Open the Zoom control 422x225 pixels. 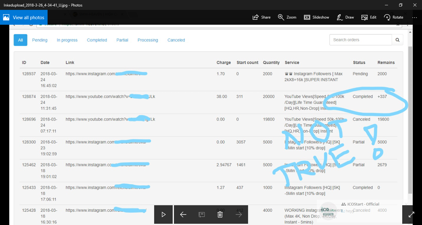pyautogui.click(x=287, y=17)
